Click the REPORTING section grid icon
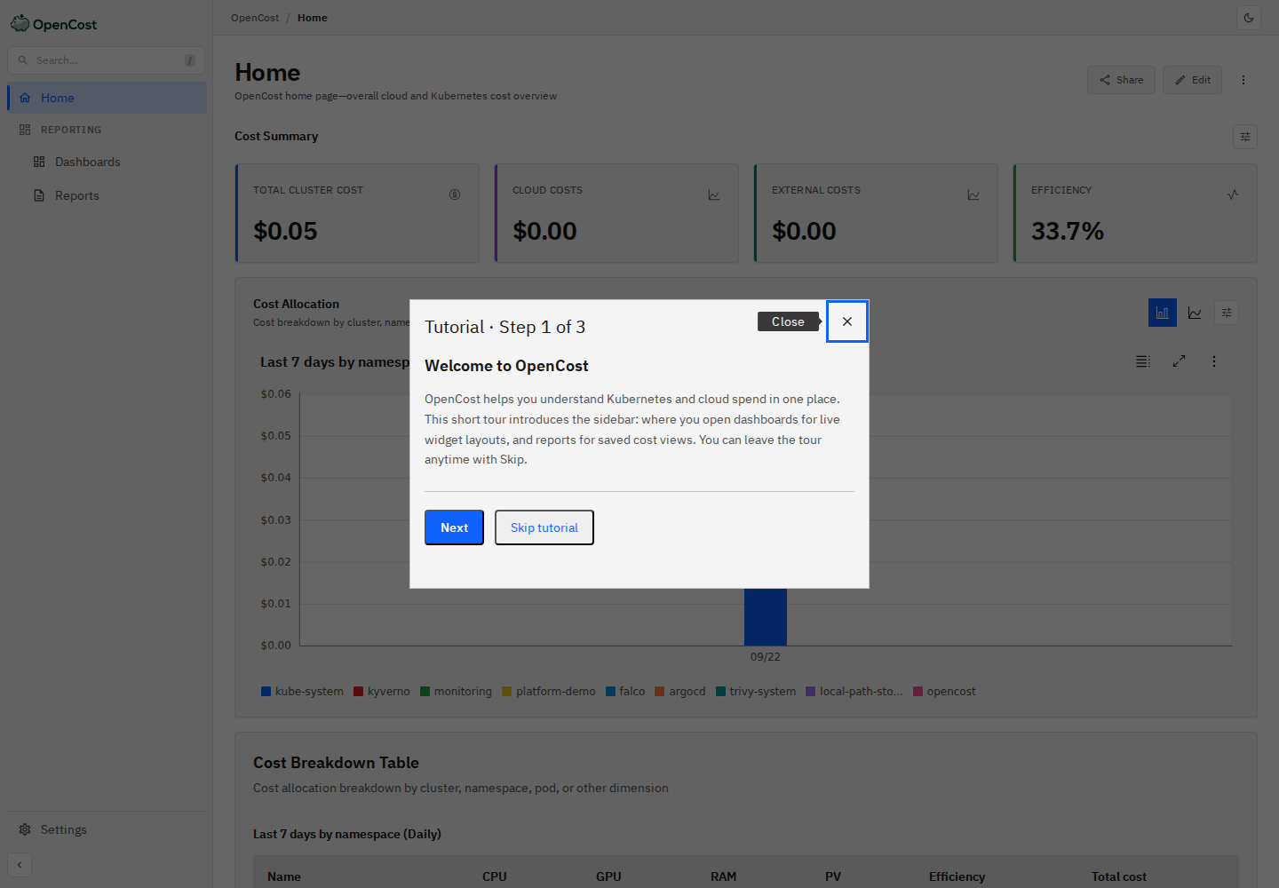The width and height of the screenshot is (1279, 888). pos(25,130)
